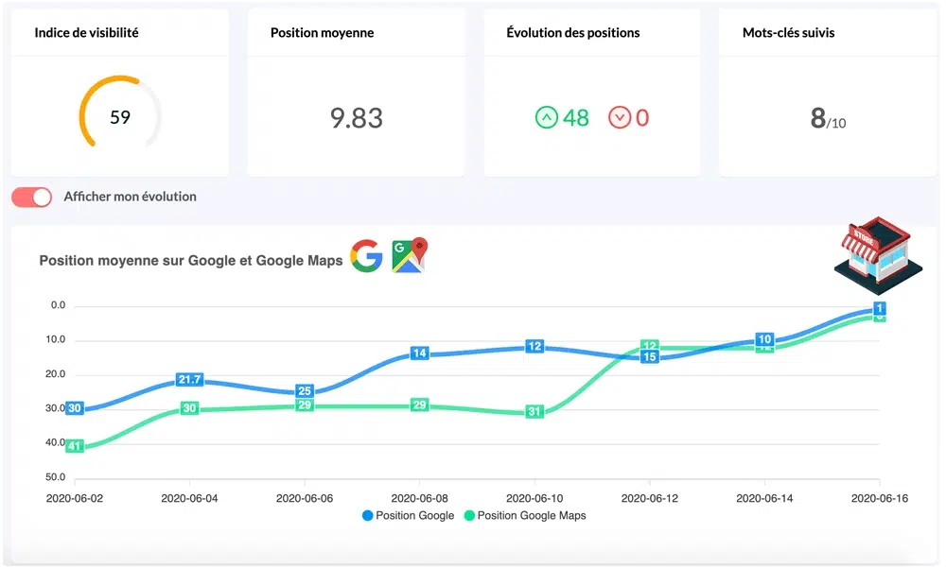
Task: Click the 9.83 average position value
Action: (x=356, y=118)
